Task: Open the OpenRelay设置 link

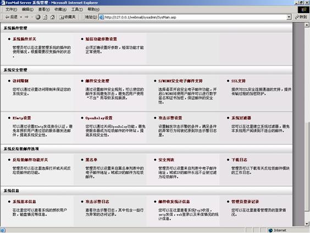Action: (x=99, y=118)
